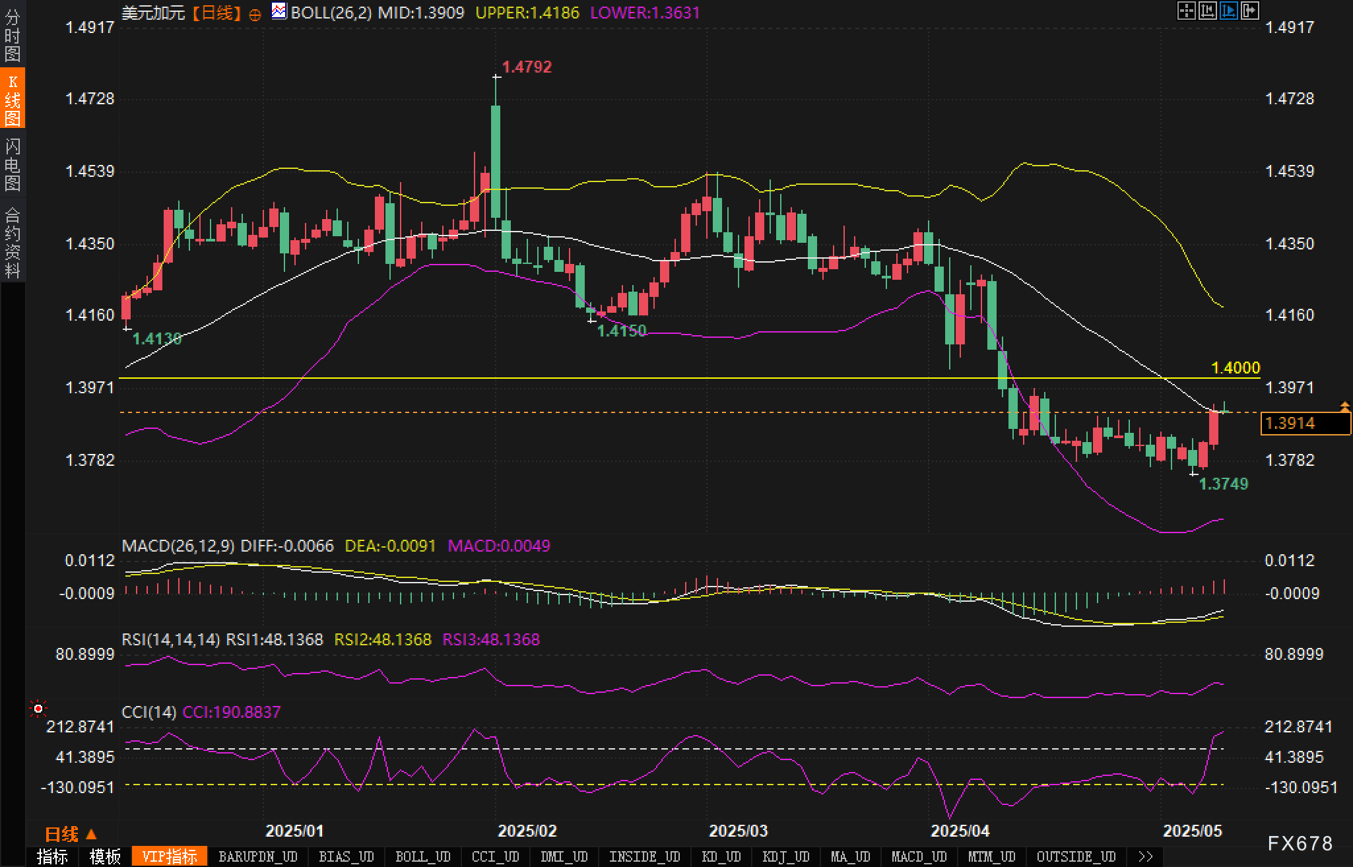Click the blue highlighted chart-axis play icon

(x=1228, y=11)
